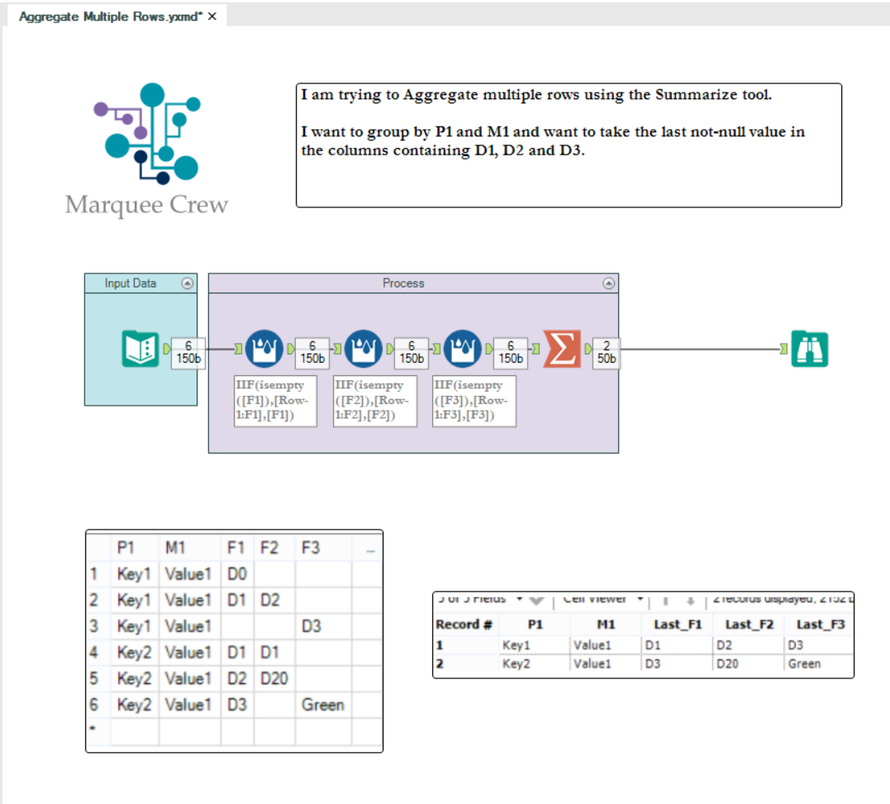Open the fields dropdown in results viewer
This screenshot has width=890, height=804.
519,599
